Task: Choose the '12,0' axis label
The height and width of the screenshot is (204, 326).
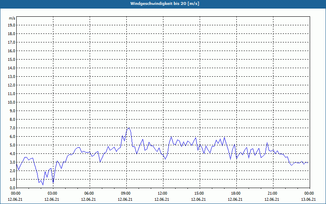Action: point(12,85)
